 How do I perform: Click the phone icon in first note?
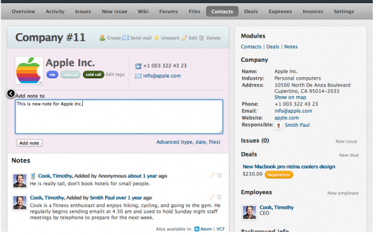[x=33, y=176]
